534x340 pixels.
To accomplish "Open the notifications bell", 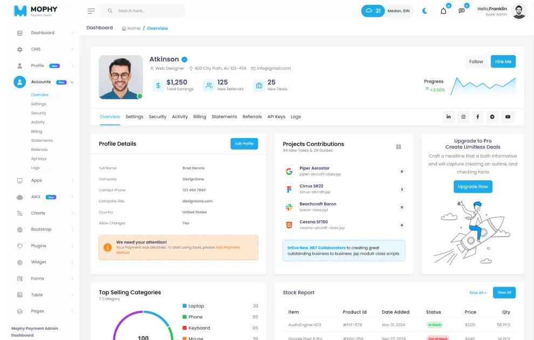I will 443,11.
